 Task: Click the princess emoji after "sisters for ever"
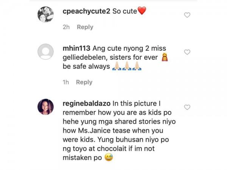[165, 57]
